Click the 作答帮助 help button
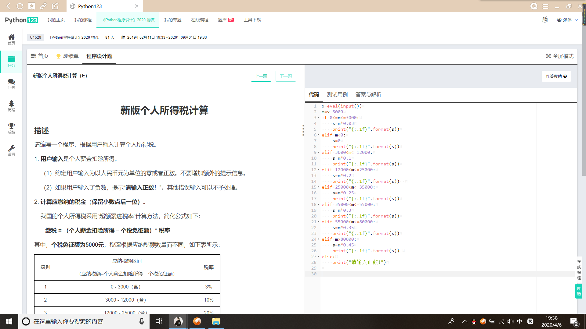Image resolution: width=586 pixels, height=329 pixels. (x=556, y=76)
